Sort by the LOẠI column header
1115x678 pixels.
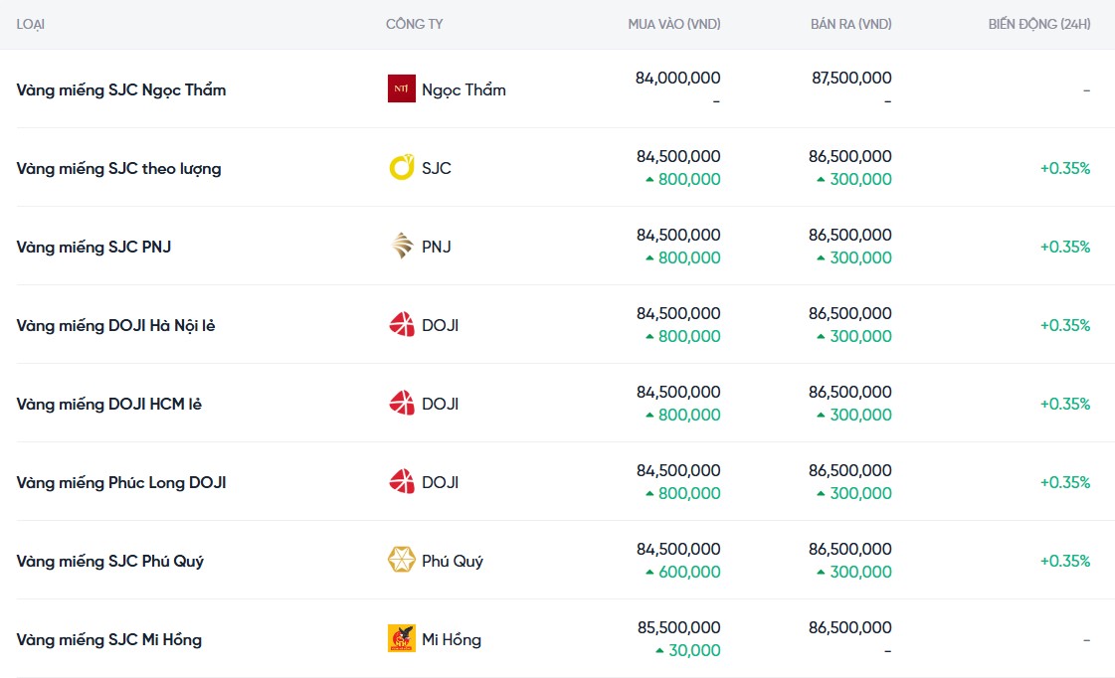(31, 24)
